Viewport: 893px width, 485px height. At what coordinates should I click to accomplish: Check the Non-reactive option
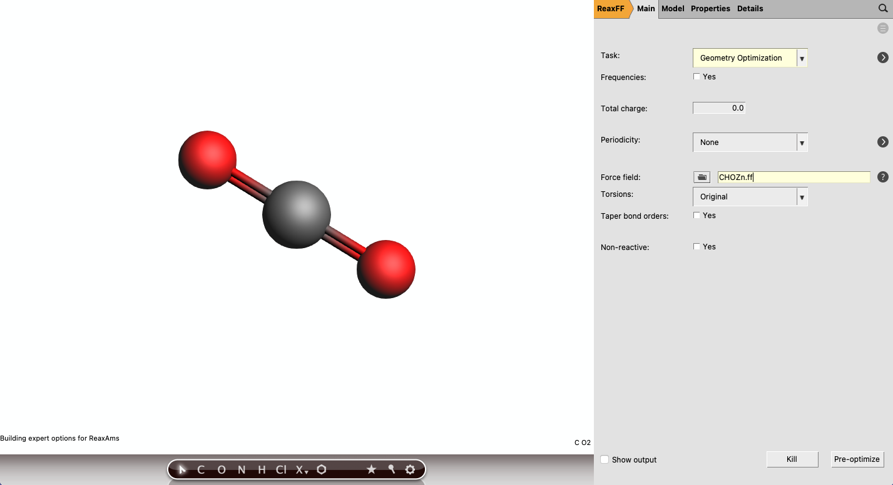[697, 246]
